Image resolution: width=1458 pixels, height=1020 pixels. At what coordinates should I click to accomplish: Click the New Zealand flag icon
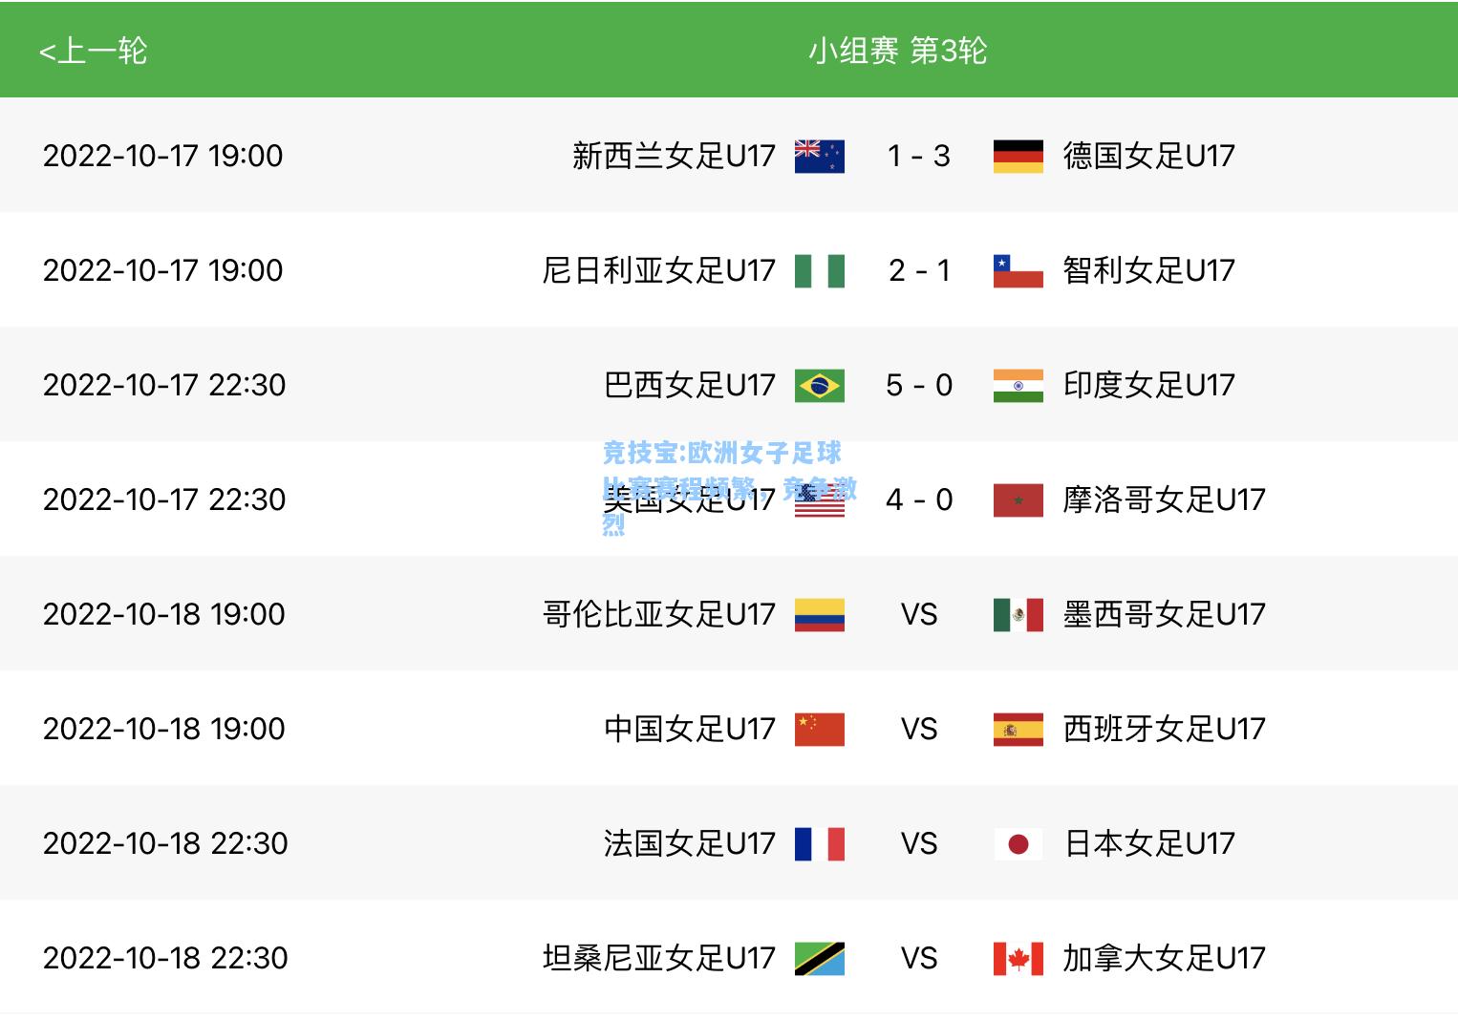[820, 156]
